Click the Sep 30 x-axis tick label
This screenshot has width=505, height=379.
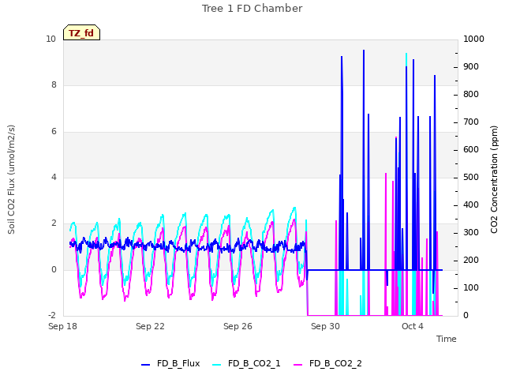pyautogui.click(x=325, y=326)
